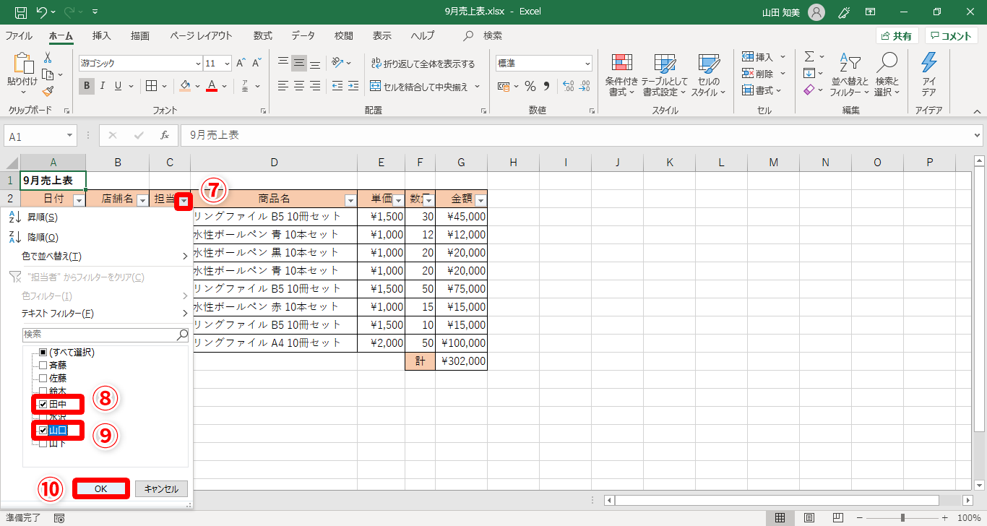Click the キャンセル button

point(161,489)
